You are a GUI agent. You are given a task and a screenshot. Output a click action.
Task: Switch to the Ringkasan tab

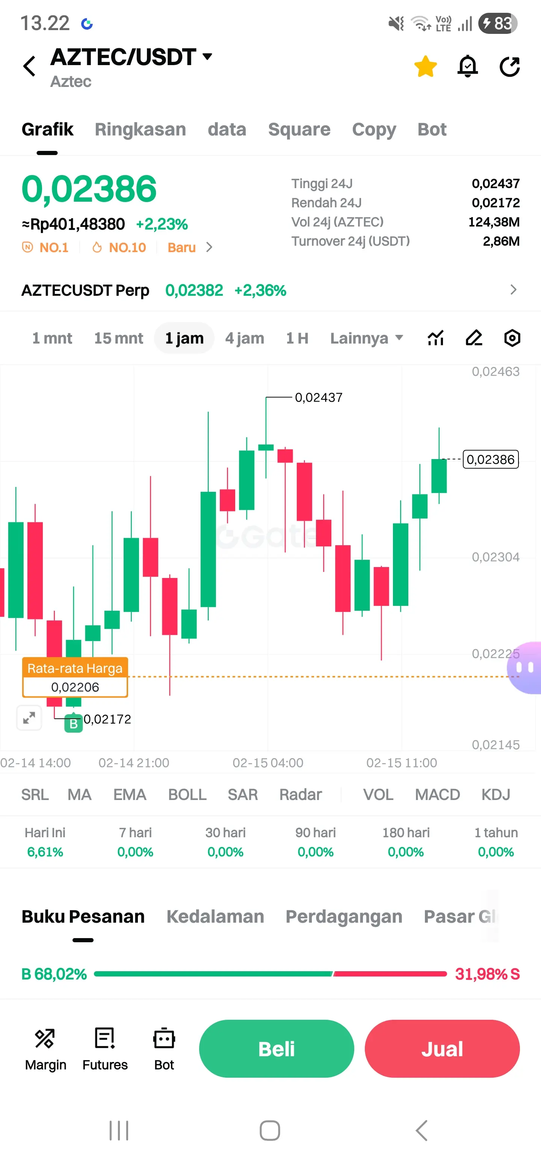(140, 129)
